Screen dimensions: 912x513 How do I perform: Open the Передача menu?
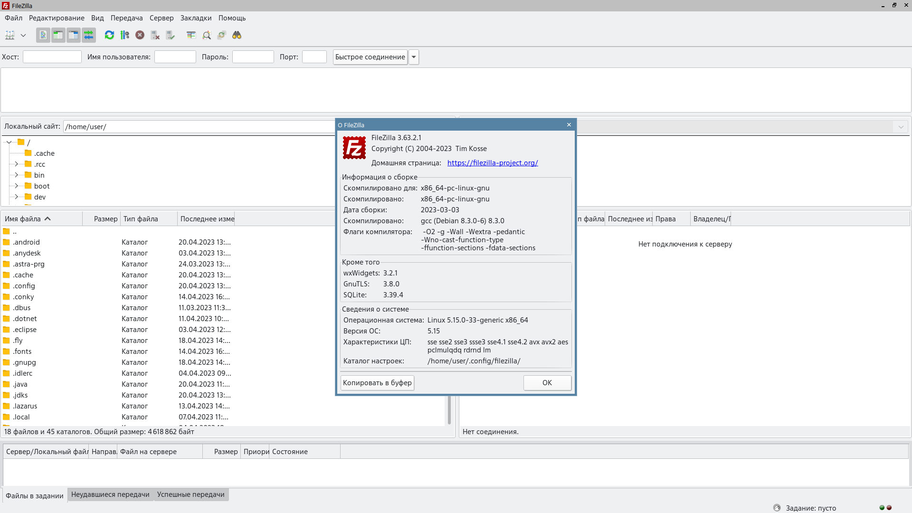pos(126,18)
